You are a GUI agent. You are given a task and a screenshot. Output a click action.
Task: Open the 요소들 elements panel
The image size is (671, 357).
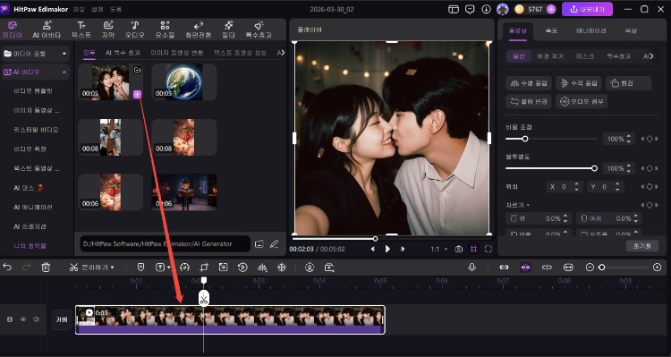coord(165,30)
